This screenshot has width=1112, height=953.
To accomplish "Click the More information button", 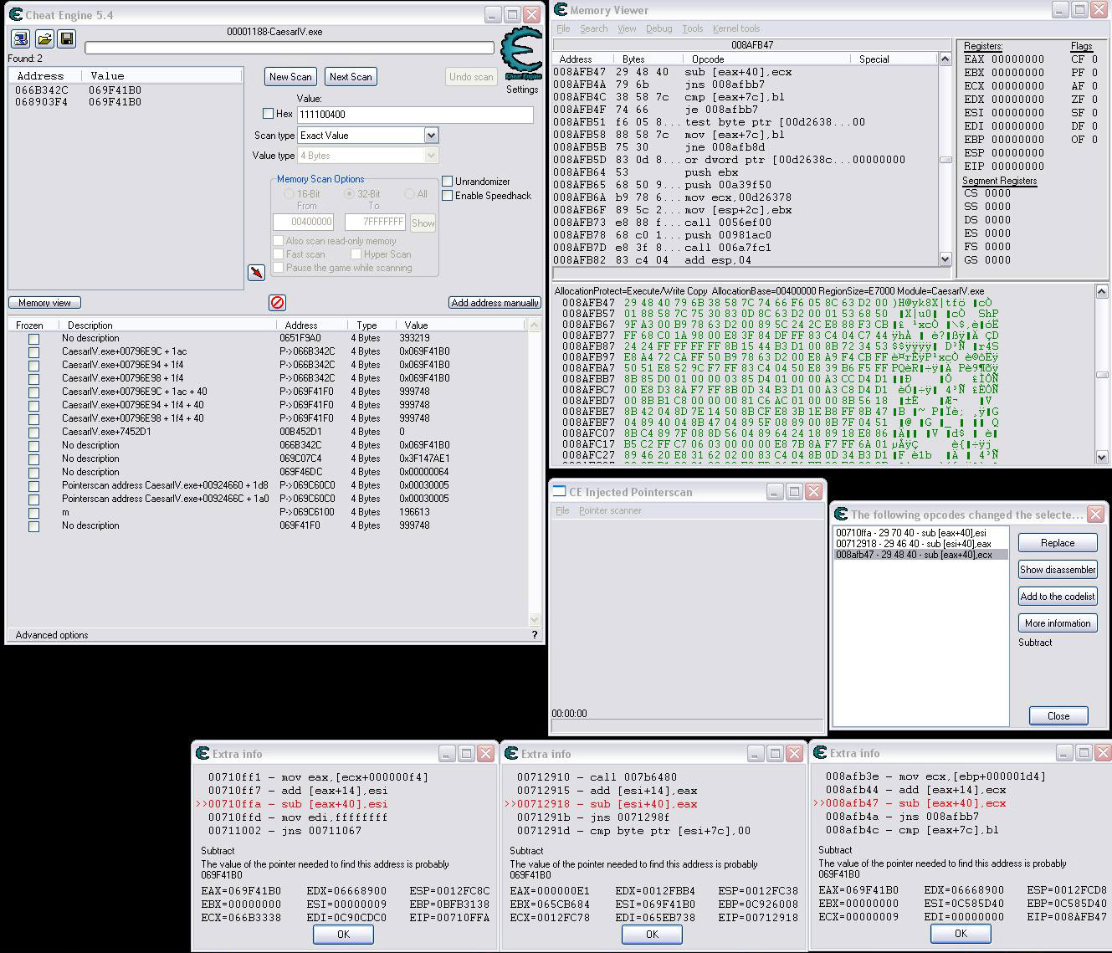I will 1058,623.
